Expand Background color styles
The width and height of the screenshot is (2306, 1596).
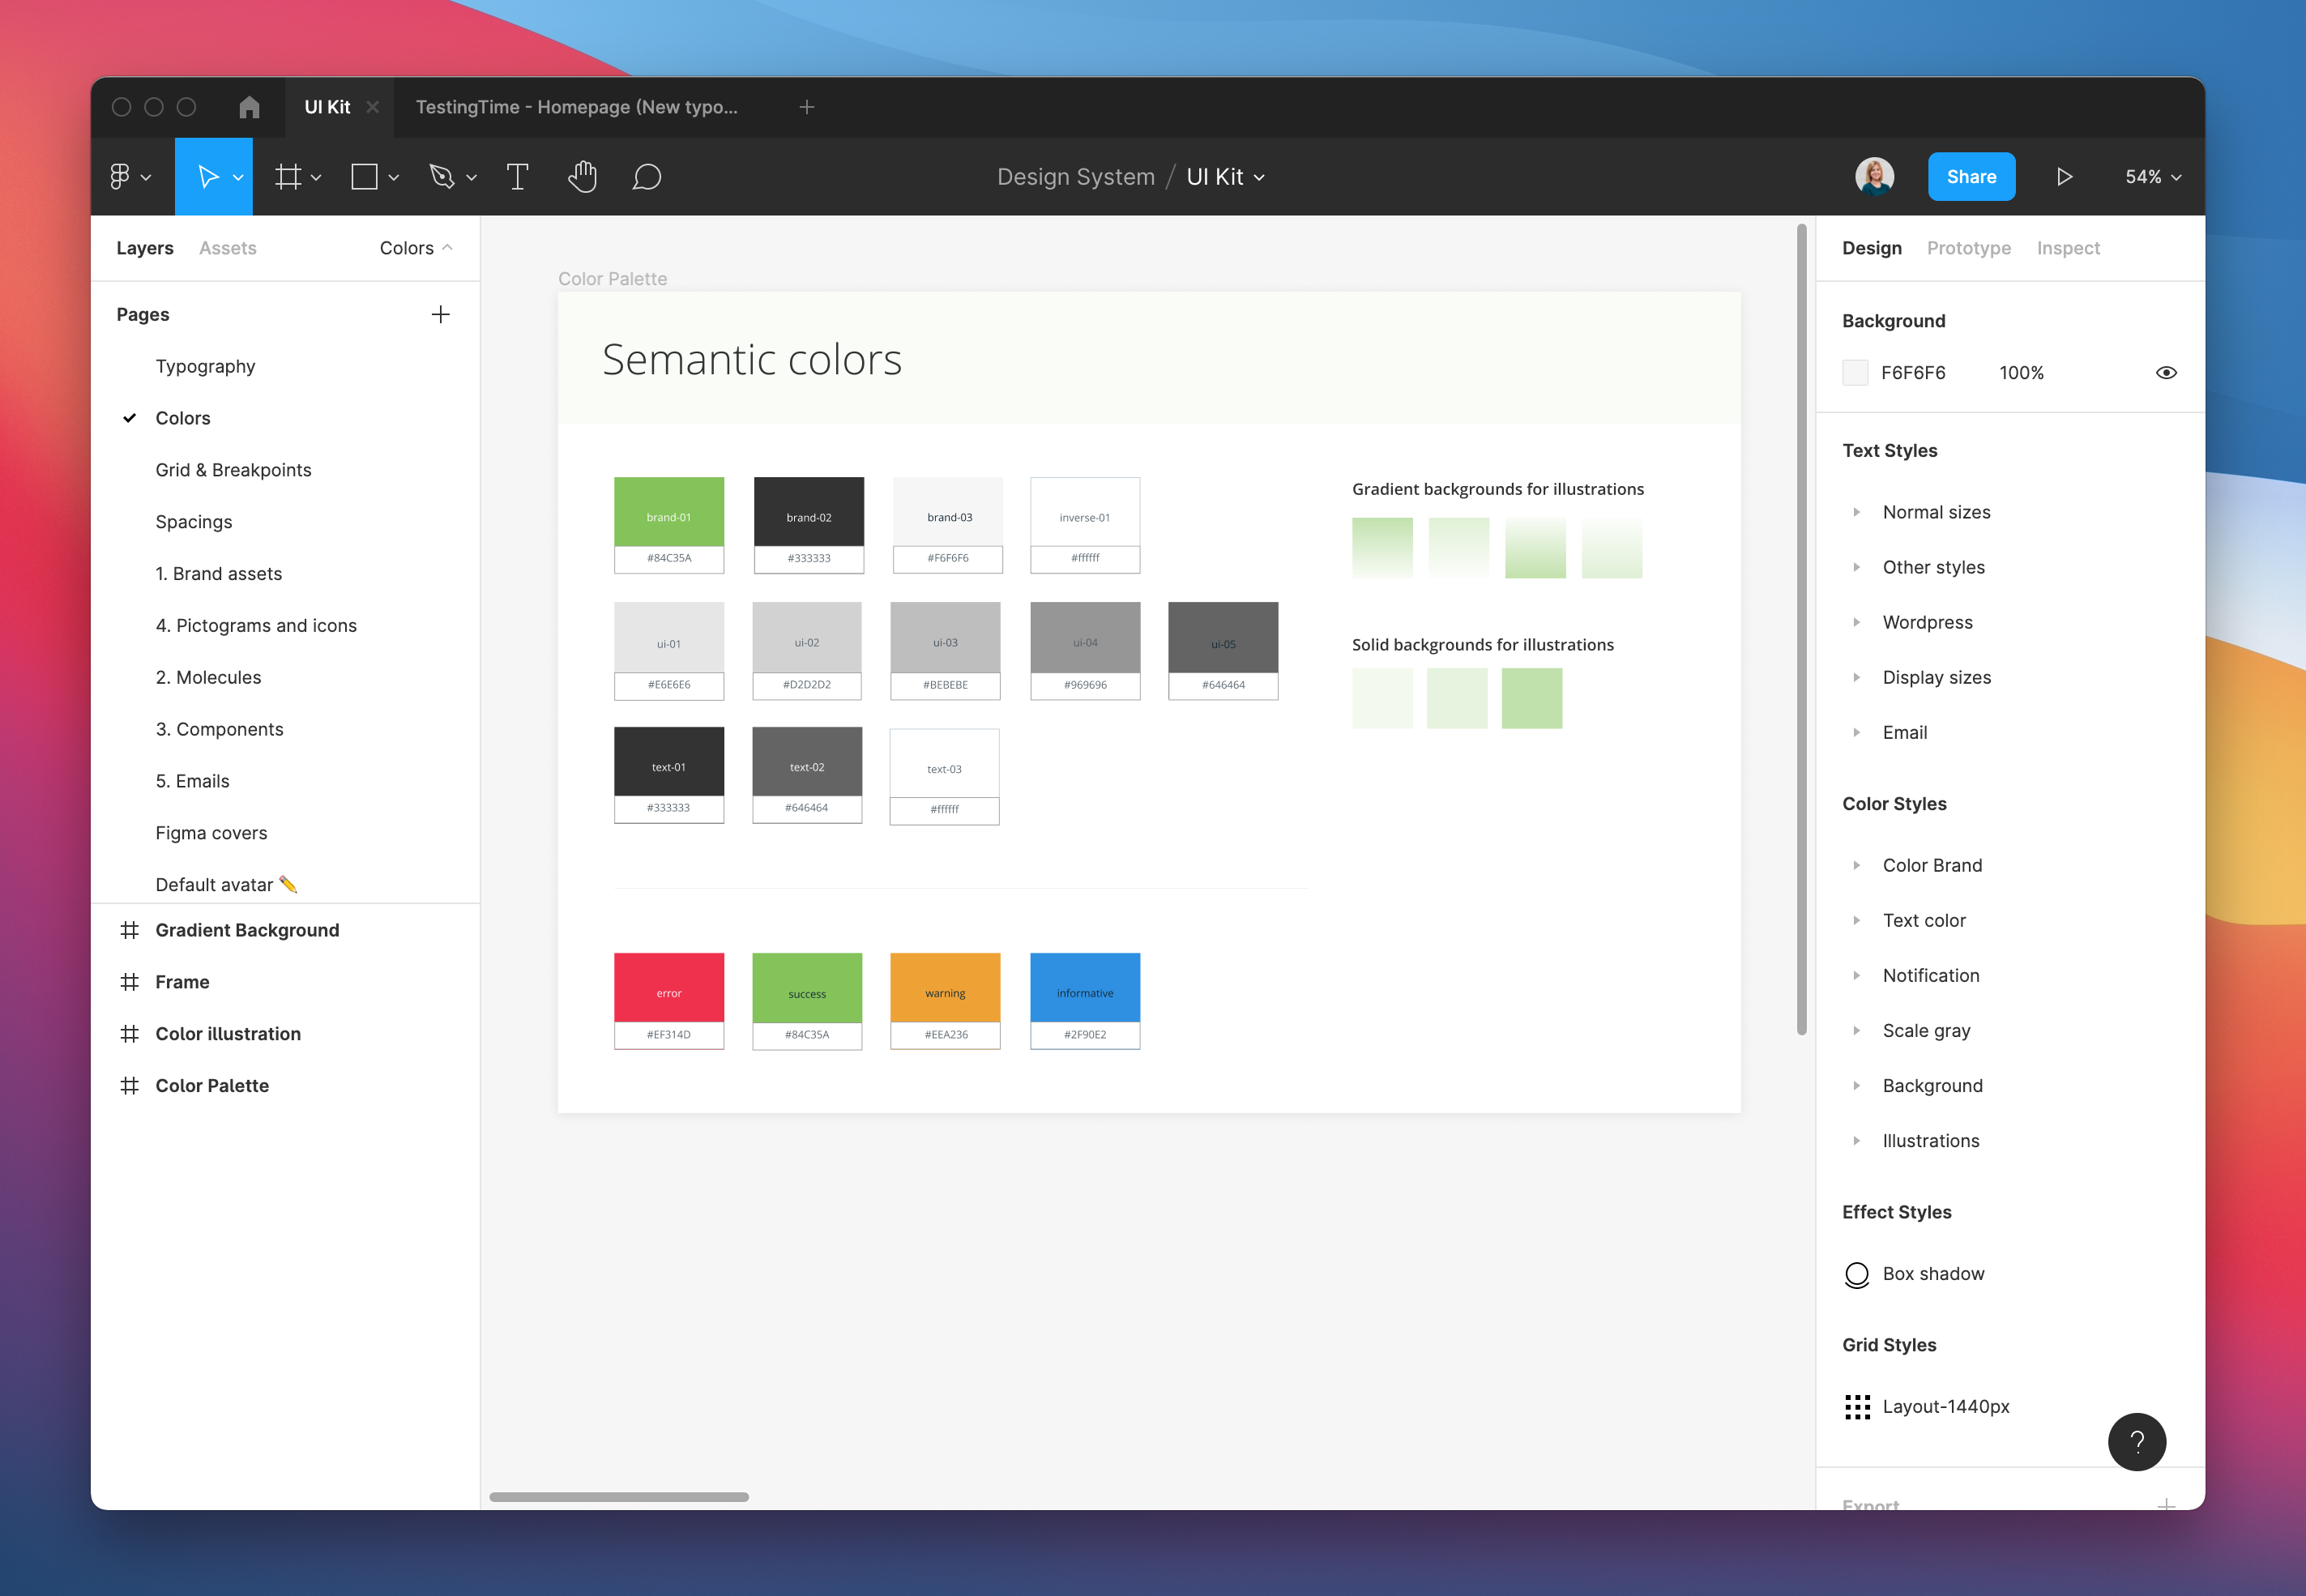pos(1856,1085)
